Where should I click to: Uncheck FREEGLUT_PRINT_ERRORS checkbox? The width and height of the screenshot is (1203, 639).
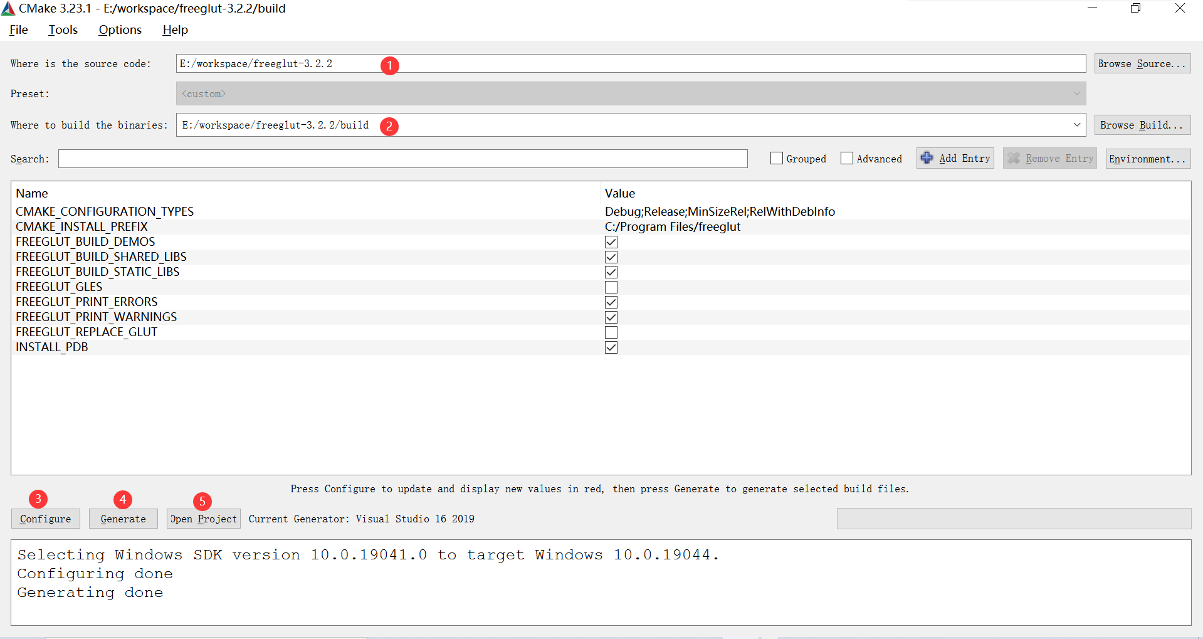(x=611, y=302)
